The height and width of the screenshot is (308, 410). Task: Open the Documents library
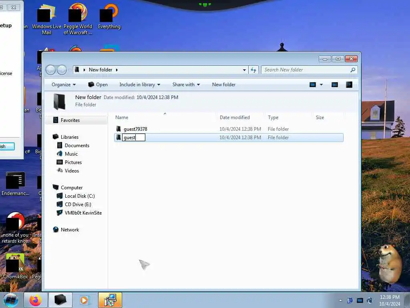pos(77,145)
